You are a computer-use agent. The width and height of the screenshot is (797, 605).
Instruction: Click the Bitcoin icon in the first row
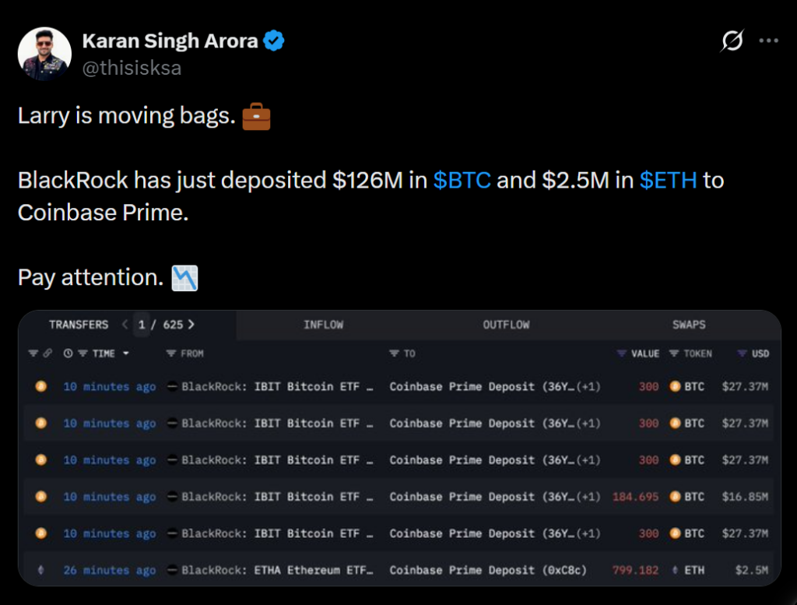pyautogui.click(x=41, y=386)
